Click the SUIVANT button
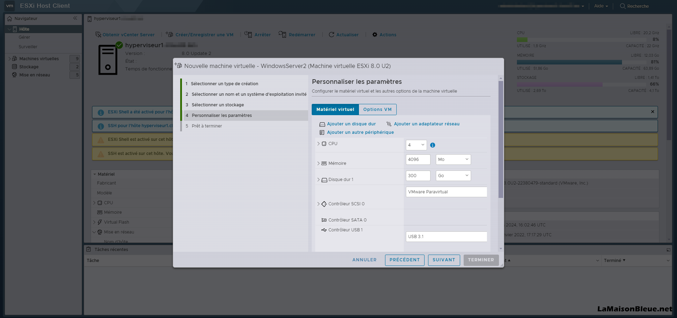The height and width of the screenshot is (318, 677). (444, 260)
